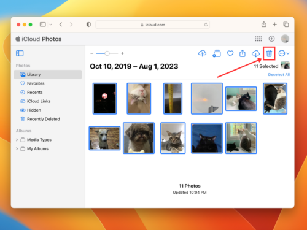This screenshot has width=307, height=230.
Task: Toggle Safari's sidebar button
Action: tap(43, 25)
